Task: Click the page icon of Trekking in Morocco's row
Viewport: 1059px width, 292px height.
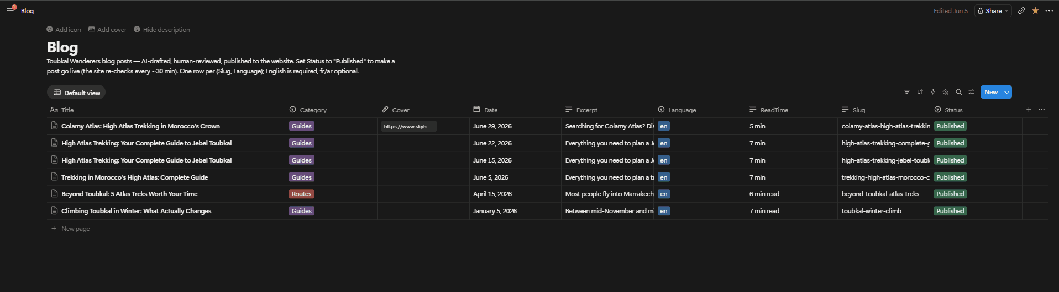Action: click(54, 177)
